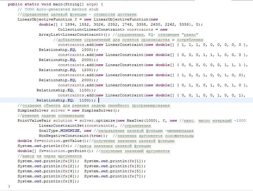Click the constraint value 1000 after Relationship.EQ
The image size is (253, 191).
[87, 50]
